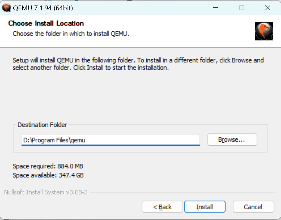Go back using the < Back button

(x=162, y=207)
